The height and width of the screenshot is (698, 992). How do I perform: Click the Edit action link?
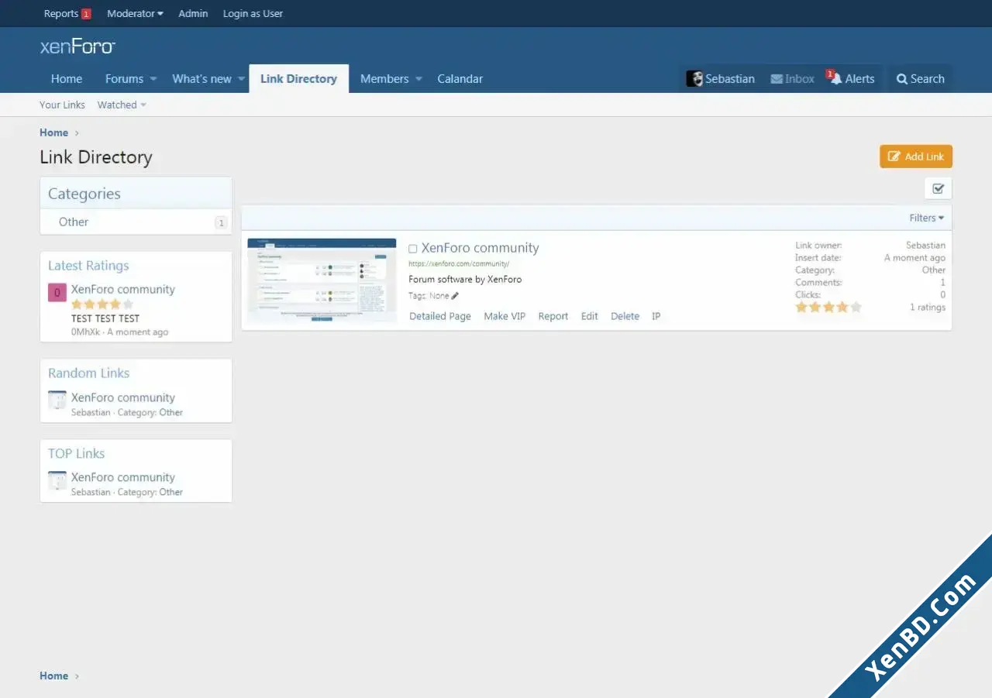[590, 316]
